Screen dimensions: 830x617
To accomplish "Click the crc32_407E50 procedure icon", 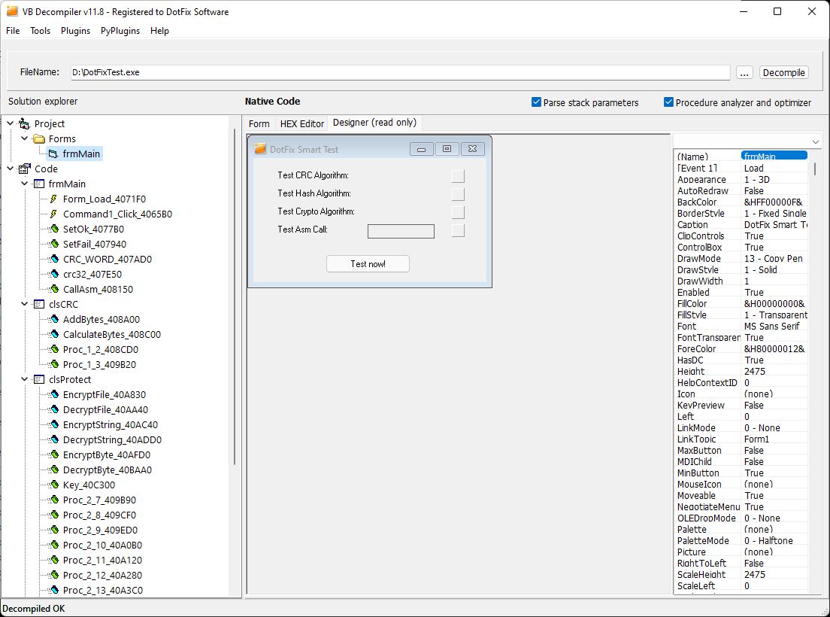I will [53, 275].
